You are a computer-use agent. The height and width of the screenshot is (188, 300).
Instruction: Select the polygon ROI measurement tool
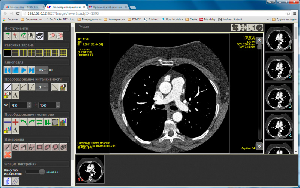(55, 147)
